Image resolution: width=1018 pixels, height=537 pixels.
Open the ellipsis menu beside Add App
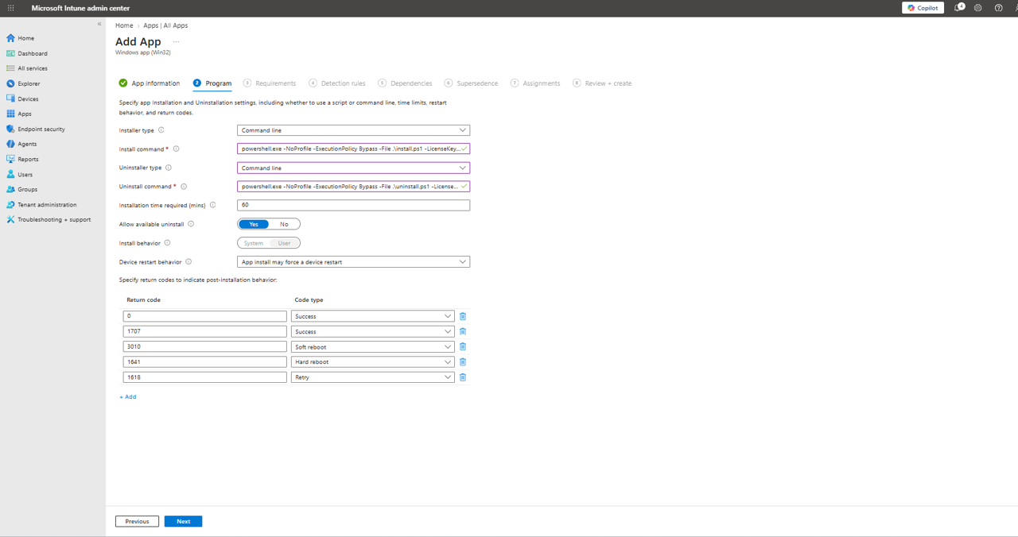177,42
